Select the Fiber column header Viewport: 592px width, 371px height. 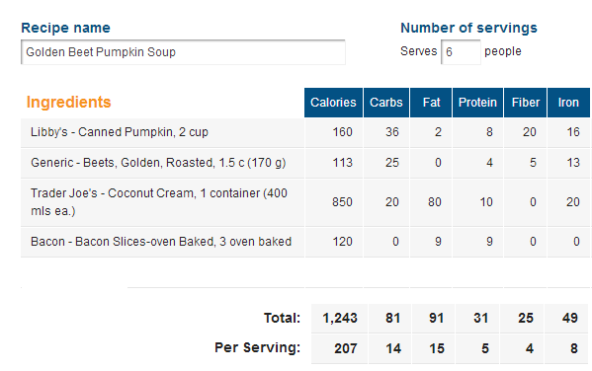pyautogui.click(x=525, y=103)
